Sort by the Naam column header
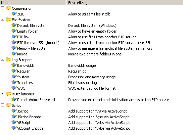This screenshot has height=135, width=183. click(x=33, y=2)
